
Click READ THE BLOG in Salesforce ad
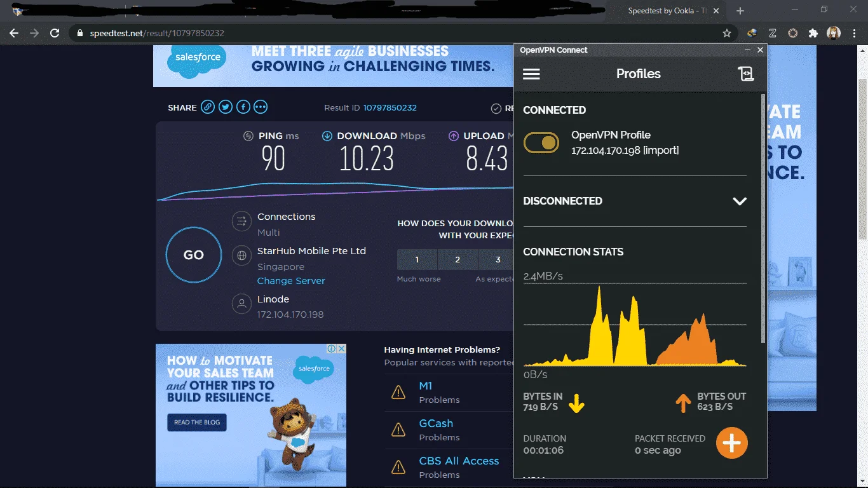[x=197, y=422]
